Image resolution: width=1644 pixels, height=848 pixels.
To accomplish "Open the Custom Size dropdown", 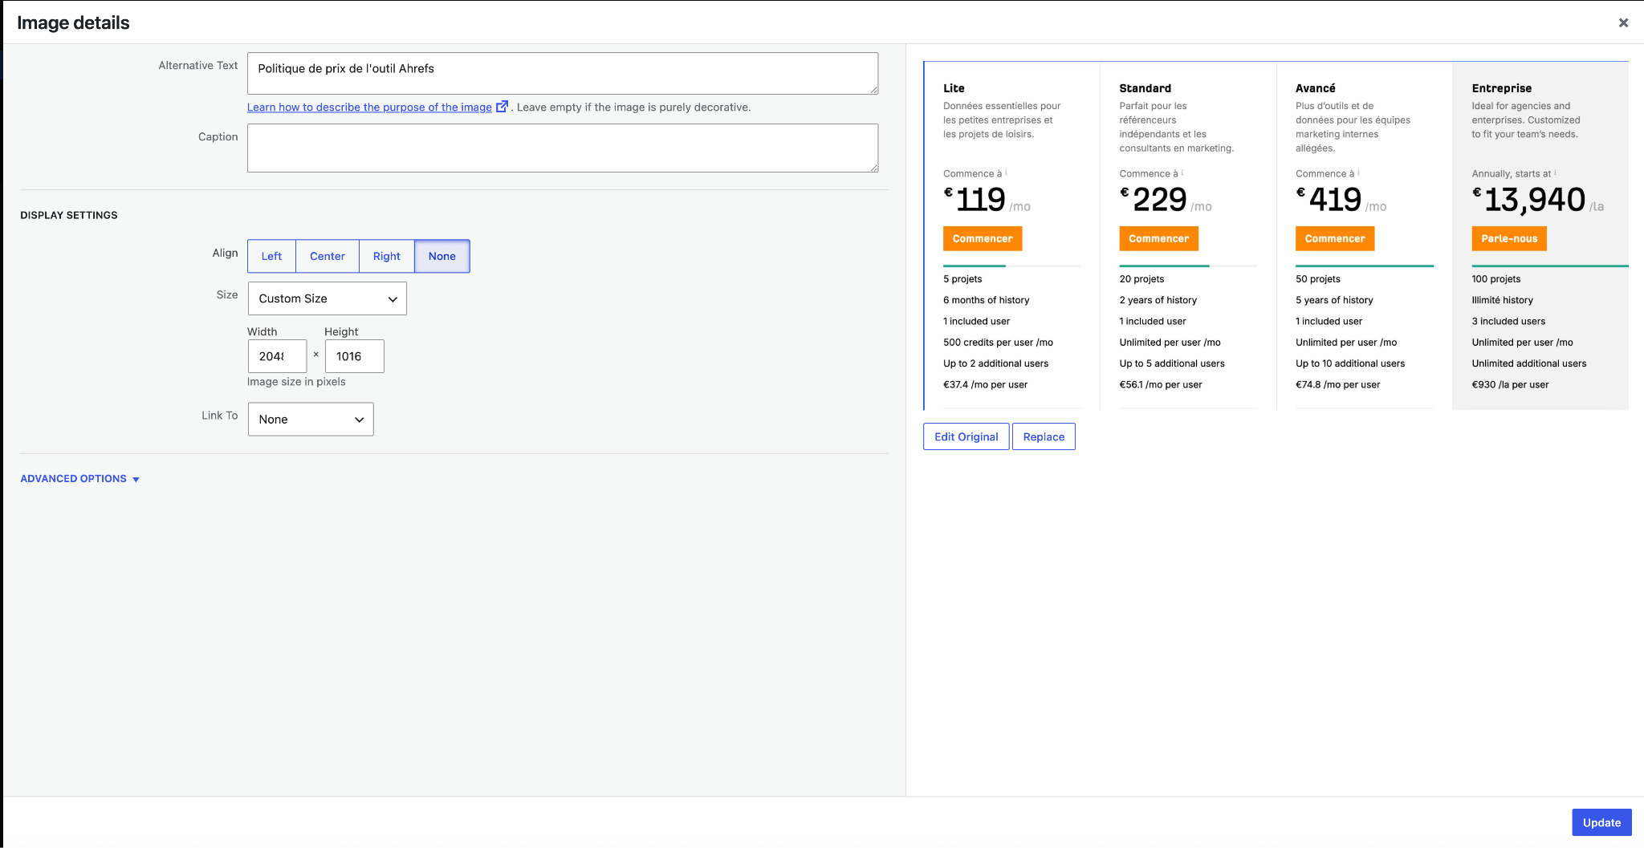I will (328, 298).
